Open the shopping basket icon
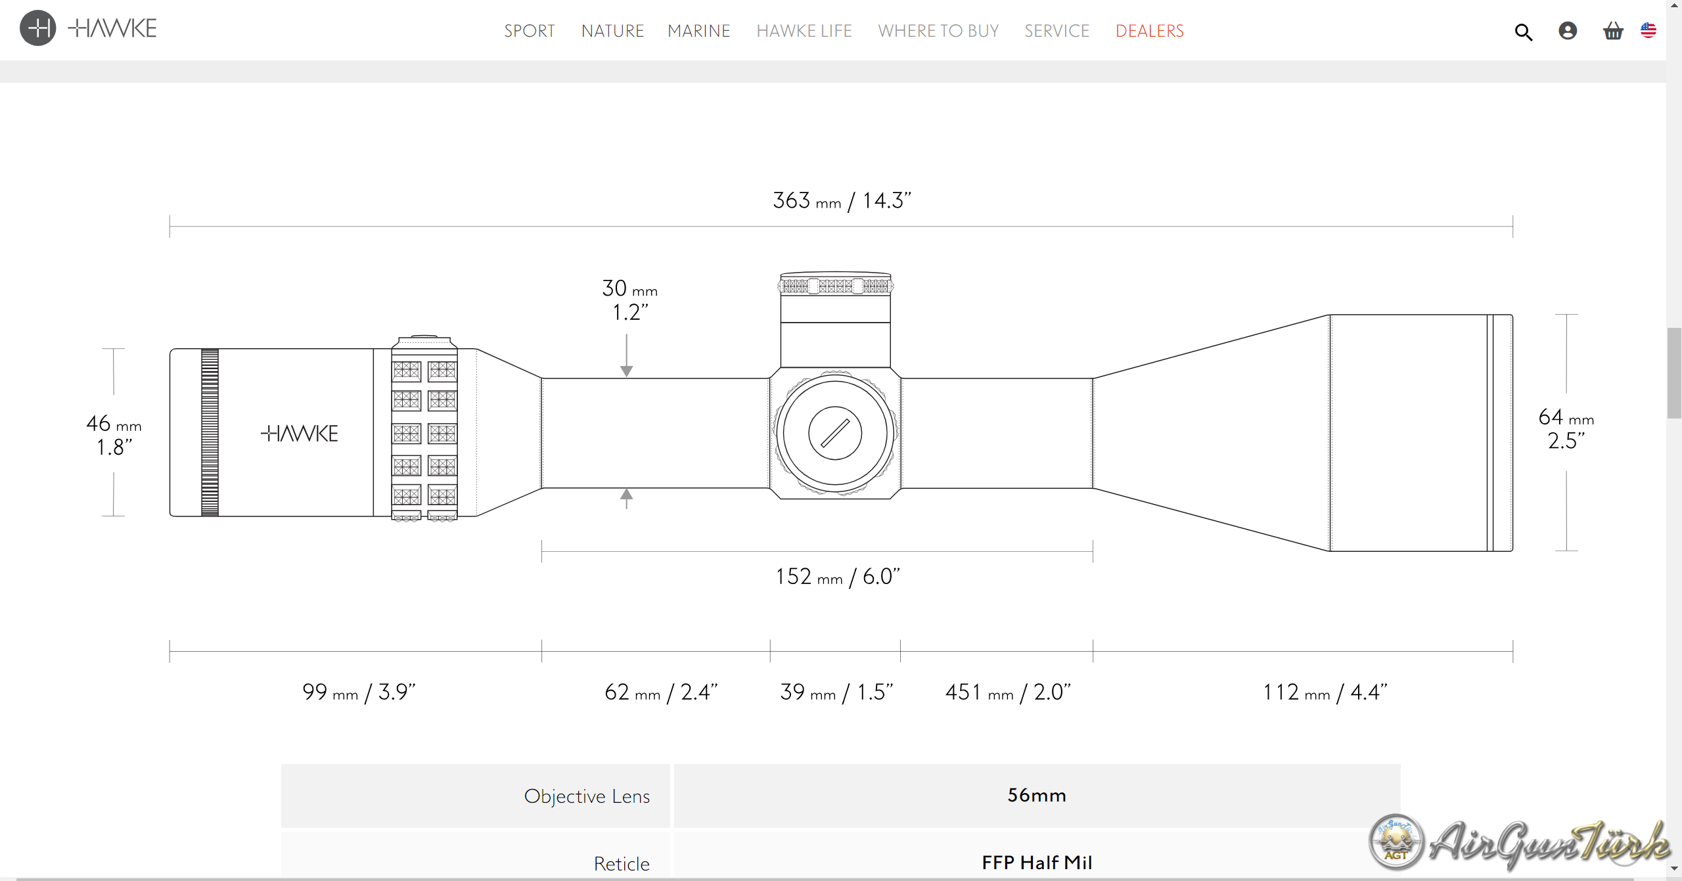Image resolution: width=1682 pixels, height=881 pixels. [1612, 31]
